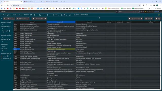Select the en 3.14 numbers style radio
This screenshot has width=162, height=91.
1,56
